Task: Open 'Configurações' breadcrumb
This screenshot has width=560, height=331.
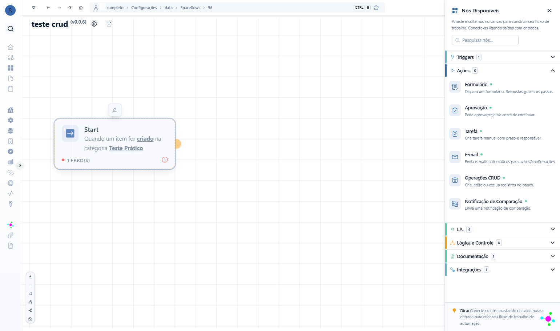Action: point(144,8)
